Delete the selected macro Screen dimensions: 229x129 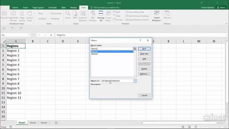tap(144, 69)
